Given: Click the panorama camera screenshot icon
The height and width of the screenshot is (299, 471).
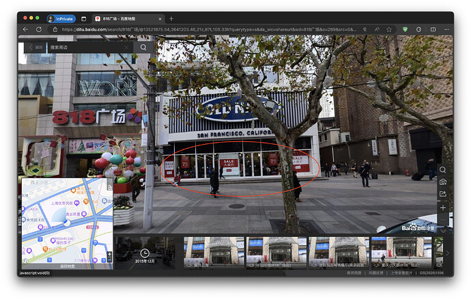Looking at the screenshot, I should coord(443,182).
